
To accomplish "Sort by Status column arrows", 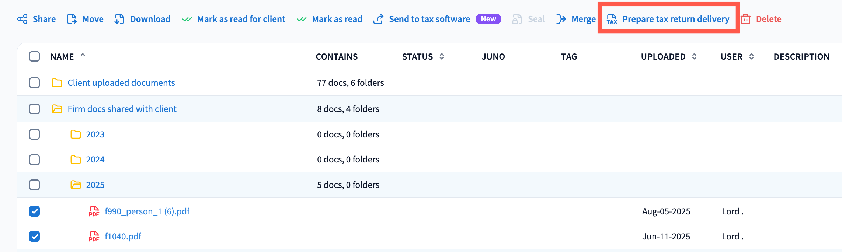I will [442, 56].
